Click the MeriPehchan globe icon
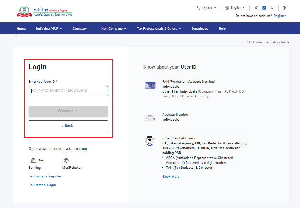 click(66, 160)
